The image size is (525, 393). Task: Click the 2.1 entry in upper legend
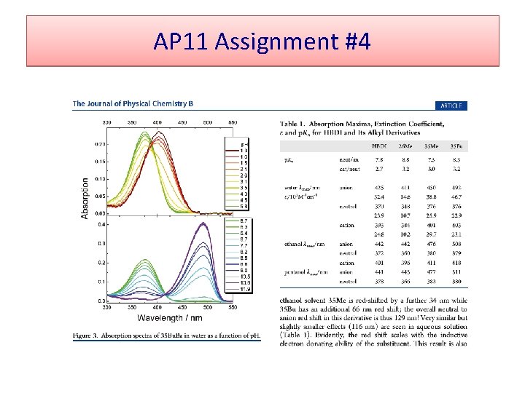(x=237, y=169)
